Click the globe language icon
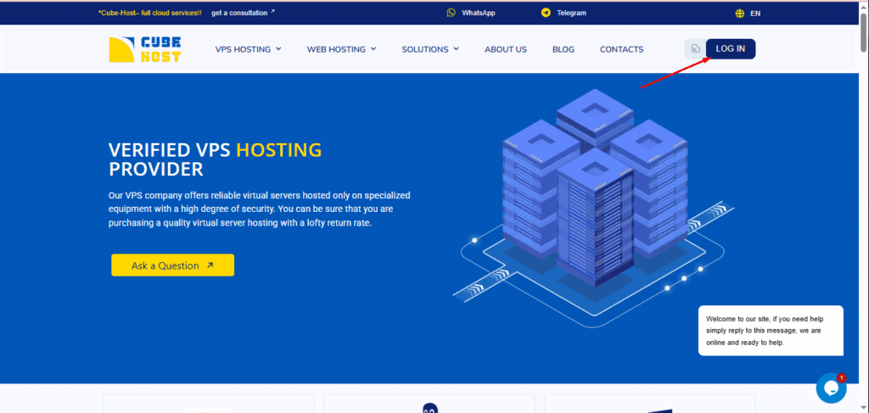Screen dimensions: 869x413 point(739,14)
